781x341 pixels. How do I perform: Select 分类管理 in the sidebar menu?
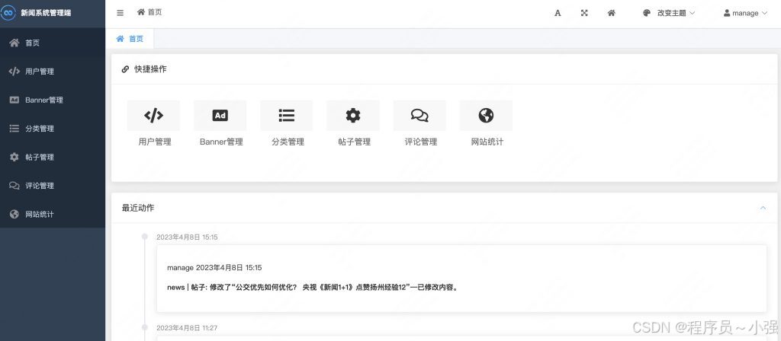pyautogui.click(x=53, y=128)
